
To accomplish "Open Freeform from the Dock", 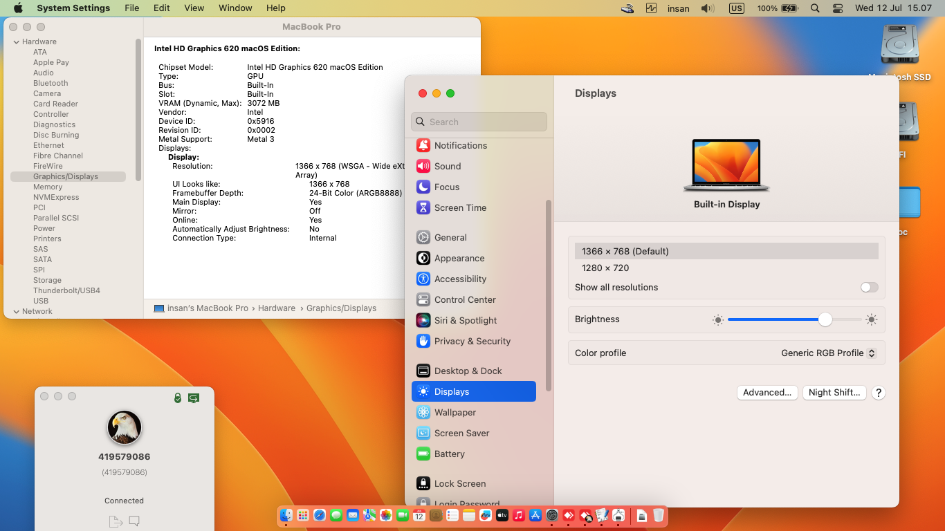I will click(x=486, y=515).
